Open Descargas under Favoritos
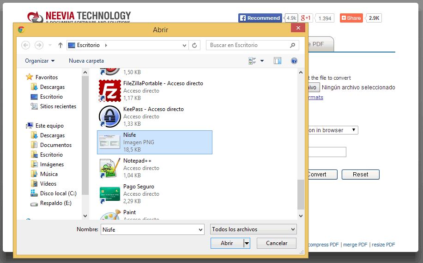The image size is (423, 263). click(x=52, y=87)
